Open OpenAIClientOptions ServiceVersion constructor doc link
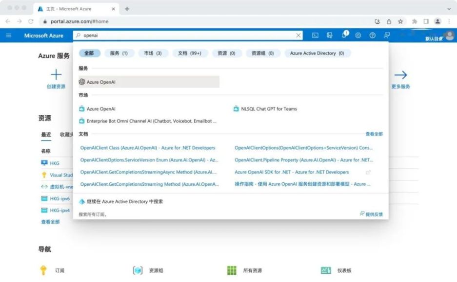 (304, 148)
